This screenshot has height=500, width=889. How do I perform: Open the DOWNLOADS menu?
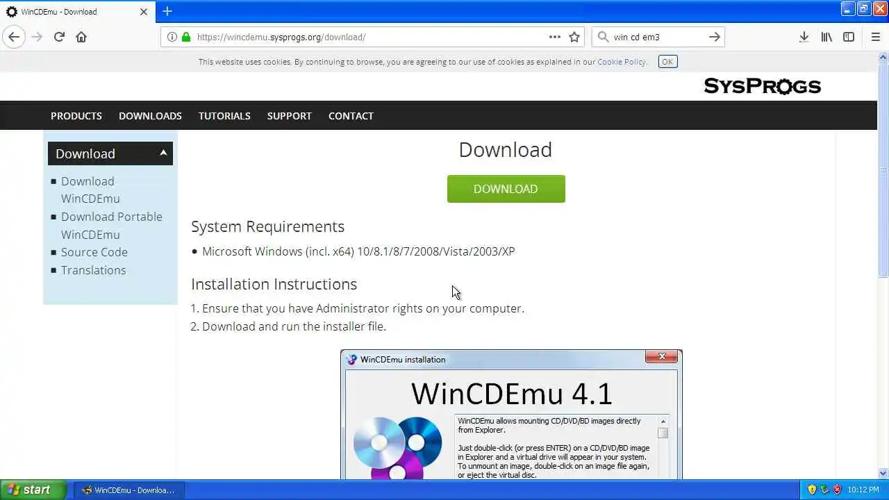[x=150, y=116]
